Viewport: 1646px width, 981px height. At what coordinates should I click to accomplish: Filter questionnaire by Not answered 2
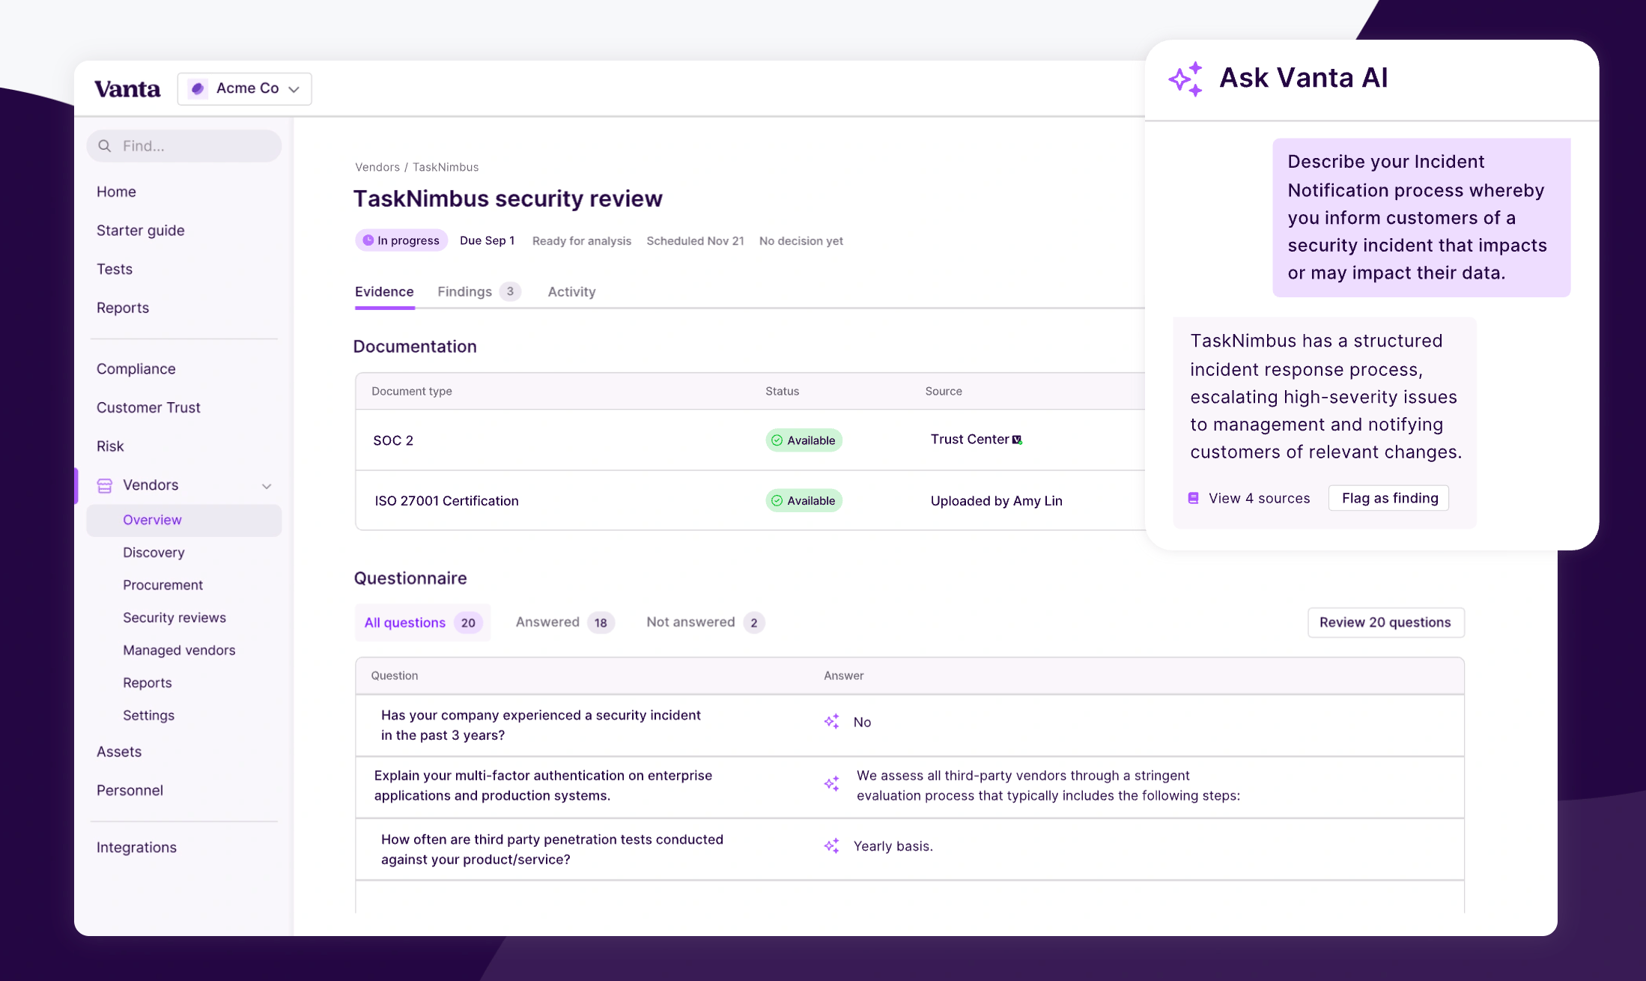pyautogui.click(x=704, y=622)
